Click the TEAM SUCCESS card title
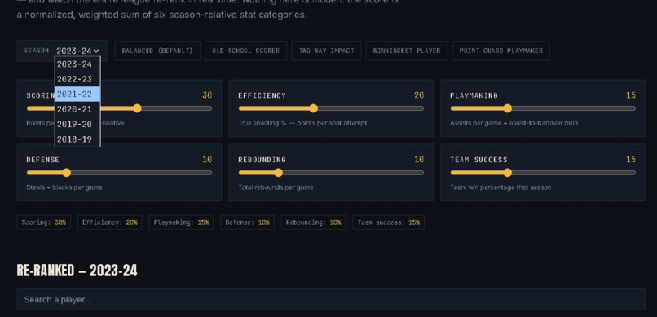Viewport: 657px width, 317px height. pyautogui.click(x=478, y=160)
